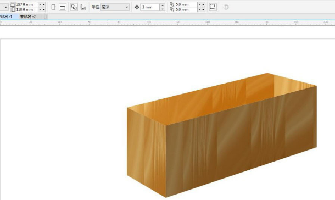Switch to document tab 未命名 -1
The height and width of the screenshot is (200, 335).
(7, 16)
